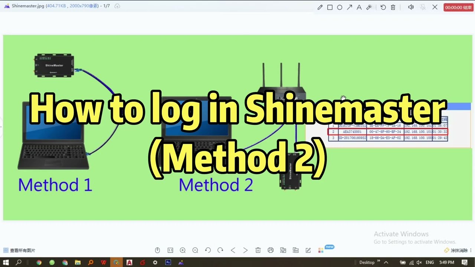
Task: Open the AutoCAD taskbar icon
Action: (x=129, y=263)
